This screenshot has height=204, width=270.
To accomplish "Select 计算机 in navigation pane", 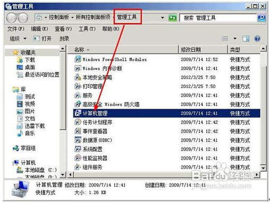I will (x=24, y=163).
